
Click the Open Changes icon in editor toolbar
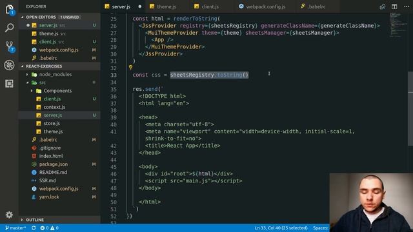tap(383, 6)
